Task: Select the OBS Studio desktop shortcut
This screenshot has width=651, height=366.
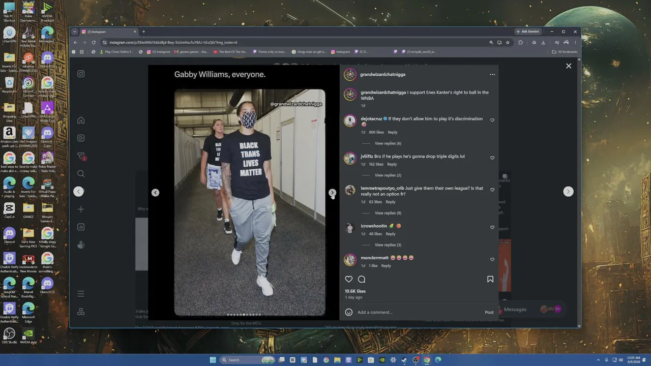Action: 9,335
